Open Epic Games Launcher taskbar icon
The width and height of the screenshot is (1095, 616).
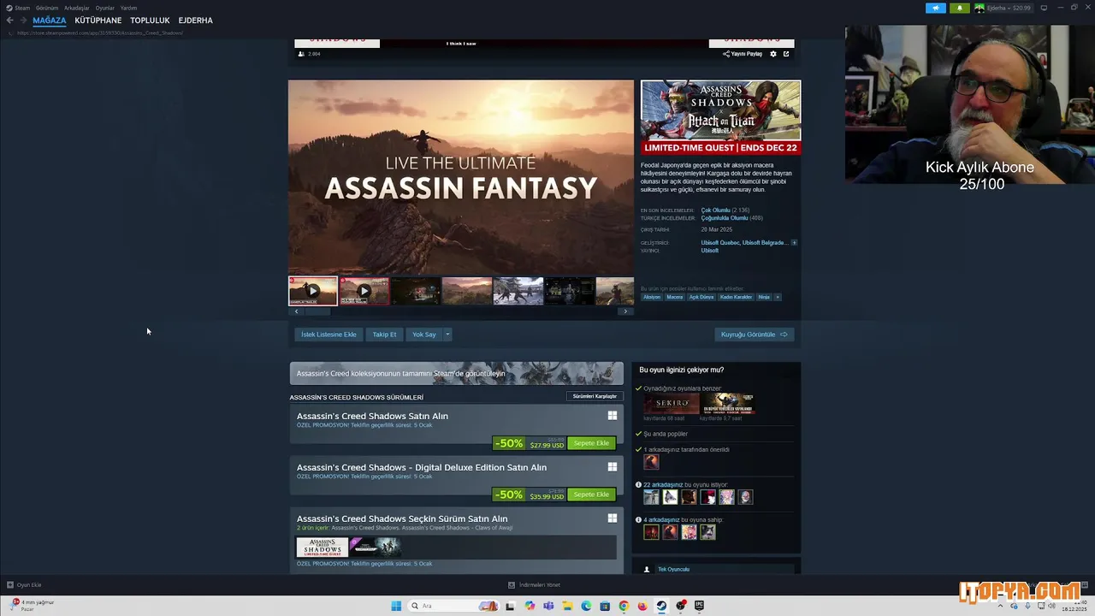[x=699, y=606]
